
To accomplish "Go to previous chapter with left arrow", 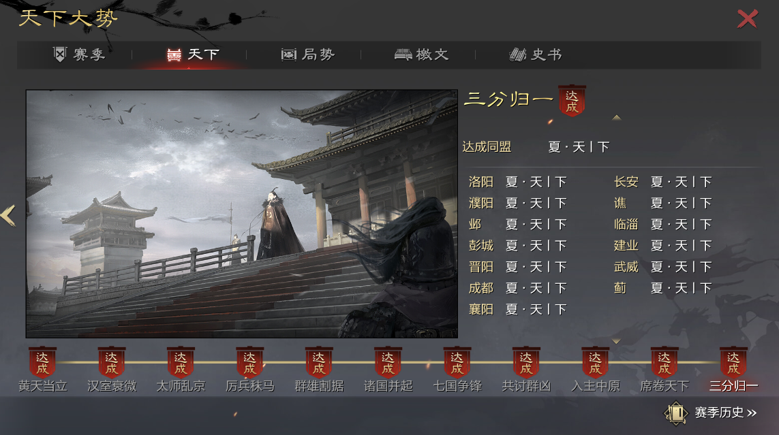I will [x=8, y=216].
